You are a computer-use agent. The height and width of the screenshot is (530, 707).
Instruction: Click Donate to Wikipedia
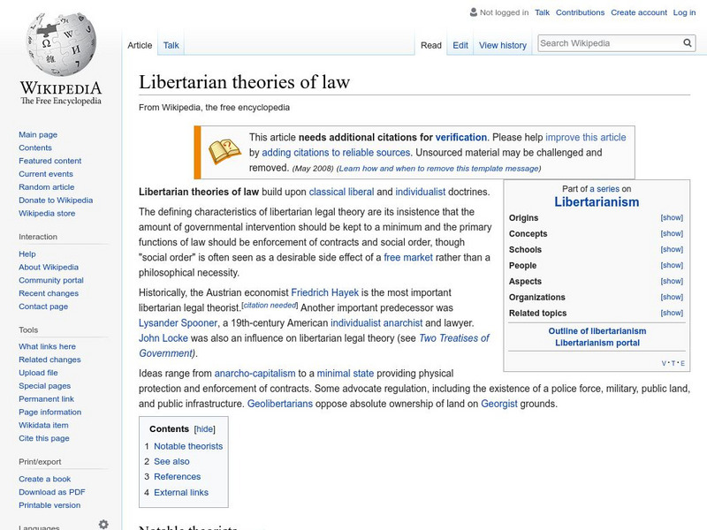(x=56, y=201)
